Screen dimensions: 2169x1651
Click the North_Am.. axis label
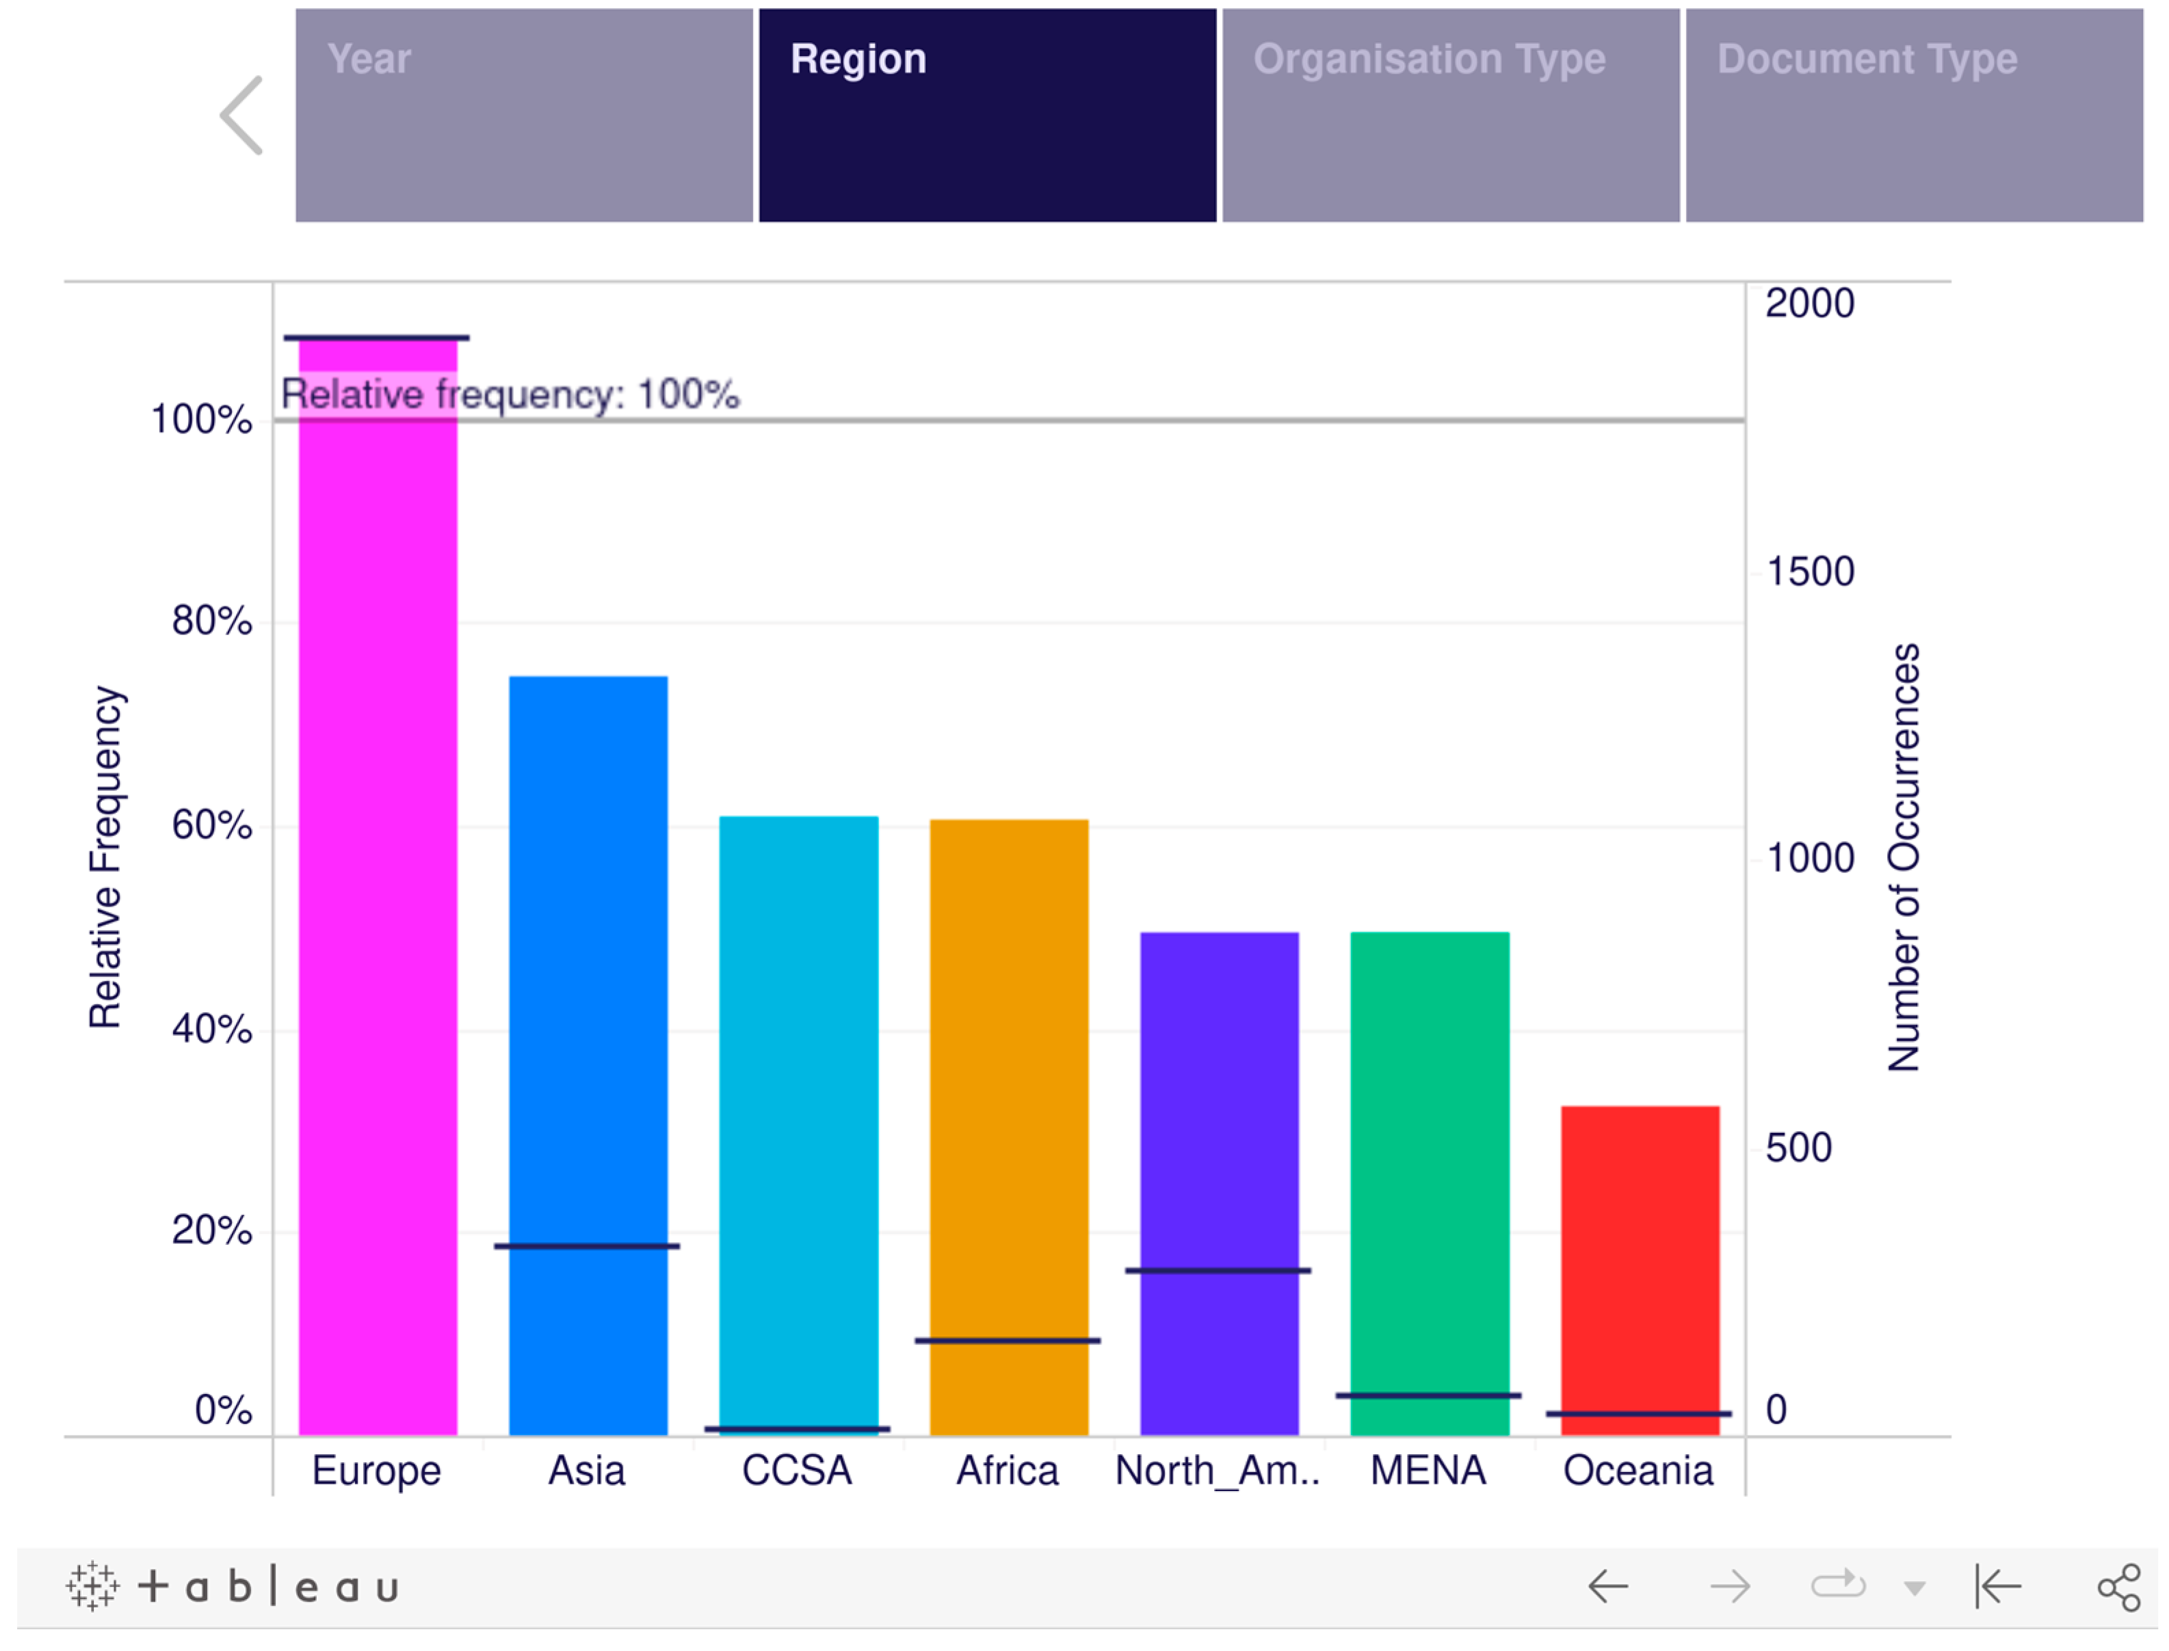(x=1218, y=1471)
